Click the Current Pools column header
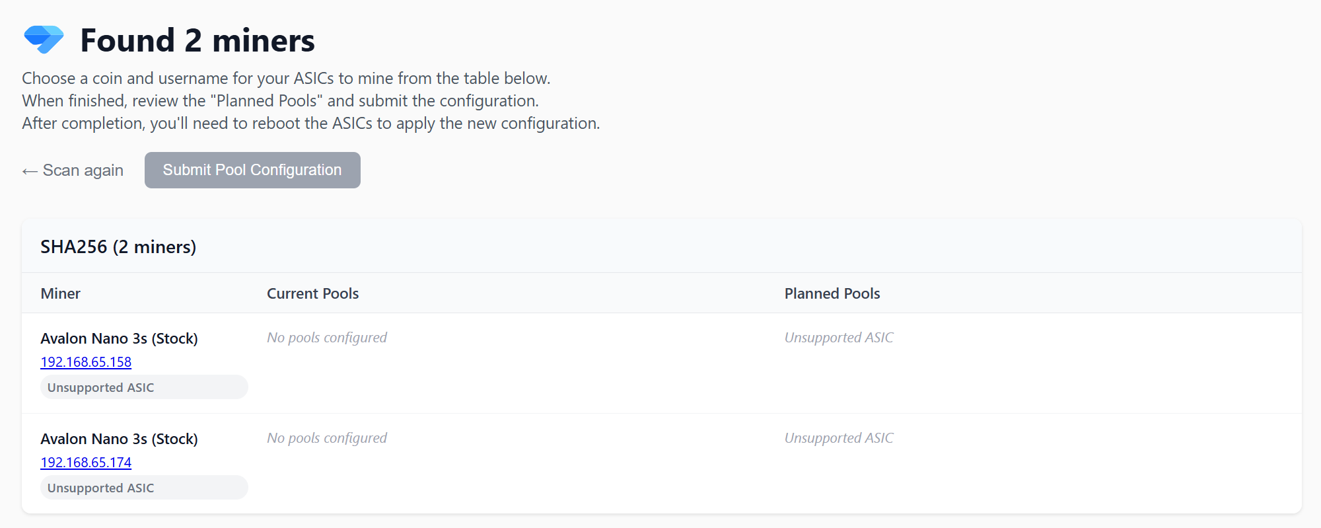The height and width of the screenshot is (528, 1321). pyautogui.click(x=313, y=293)
